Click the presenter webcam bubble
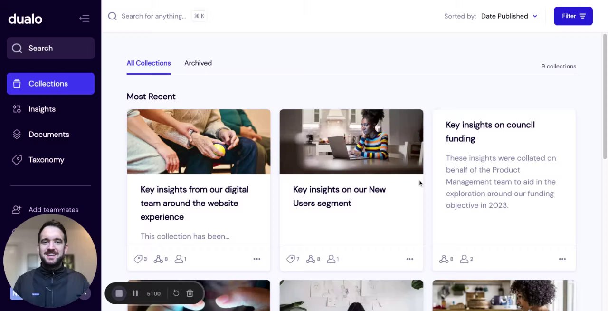 pyautogui.click(x=50, y=261)
